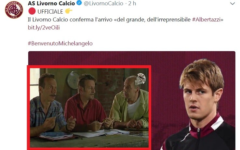This screenshot has width=240, height=150.
Task: Click the UFFICIALE text in the tweet
Action: pyautogui.click(x=50, y=12)
